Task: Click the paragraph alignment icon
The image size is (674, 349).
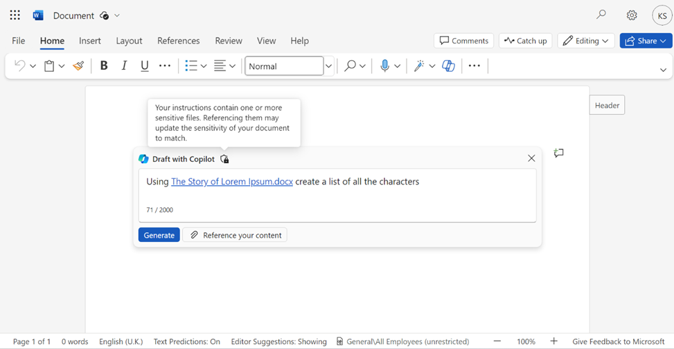Action: click(x=220, y=66)
